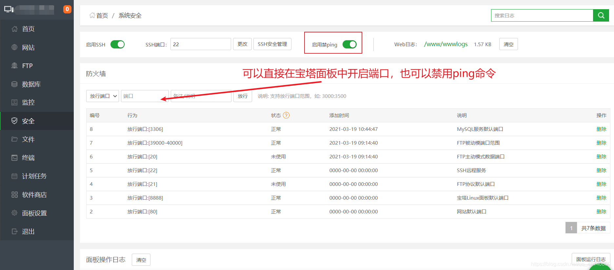614x270 pixels.
Task: Open the 放行端口 dropdown
Action: [x=103, y=96]
